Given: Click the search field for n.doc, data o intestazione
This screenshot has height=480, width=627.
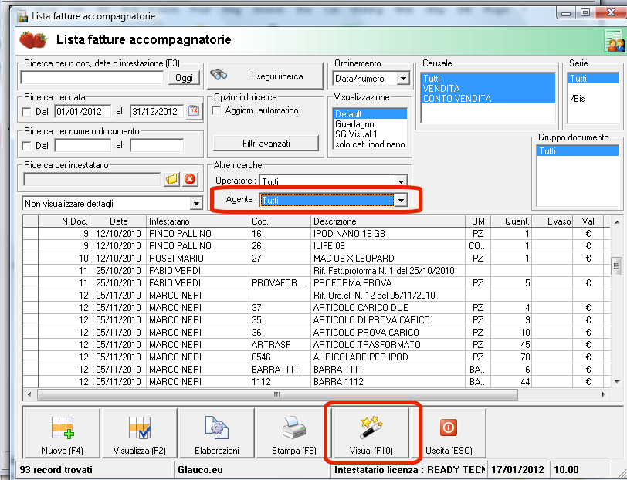Looking at the screenshot, I should pos(93,77).
